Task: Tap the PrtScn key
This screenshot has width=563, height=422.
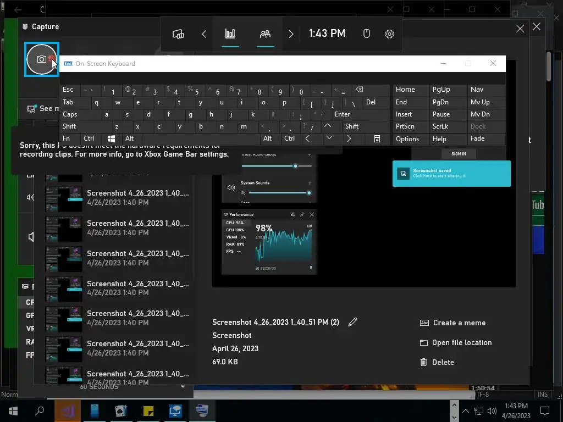Action: (411, 126)
